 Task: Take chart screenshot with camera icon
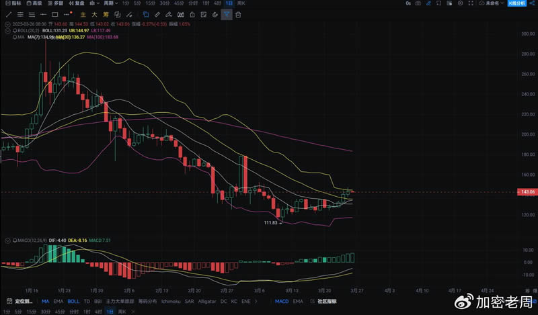(418, 3)
